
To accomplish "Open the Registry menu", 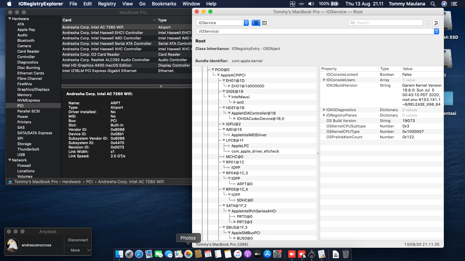I will tap(107, 4).
